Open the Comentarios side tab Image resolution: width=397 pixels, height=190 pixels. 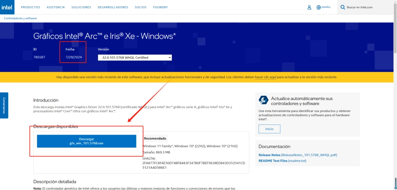pos(4,105)
